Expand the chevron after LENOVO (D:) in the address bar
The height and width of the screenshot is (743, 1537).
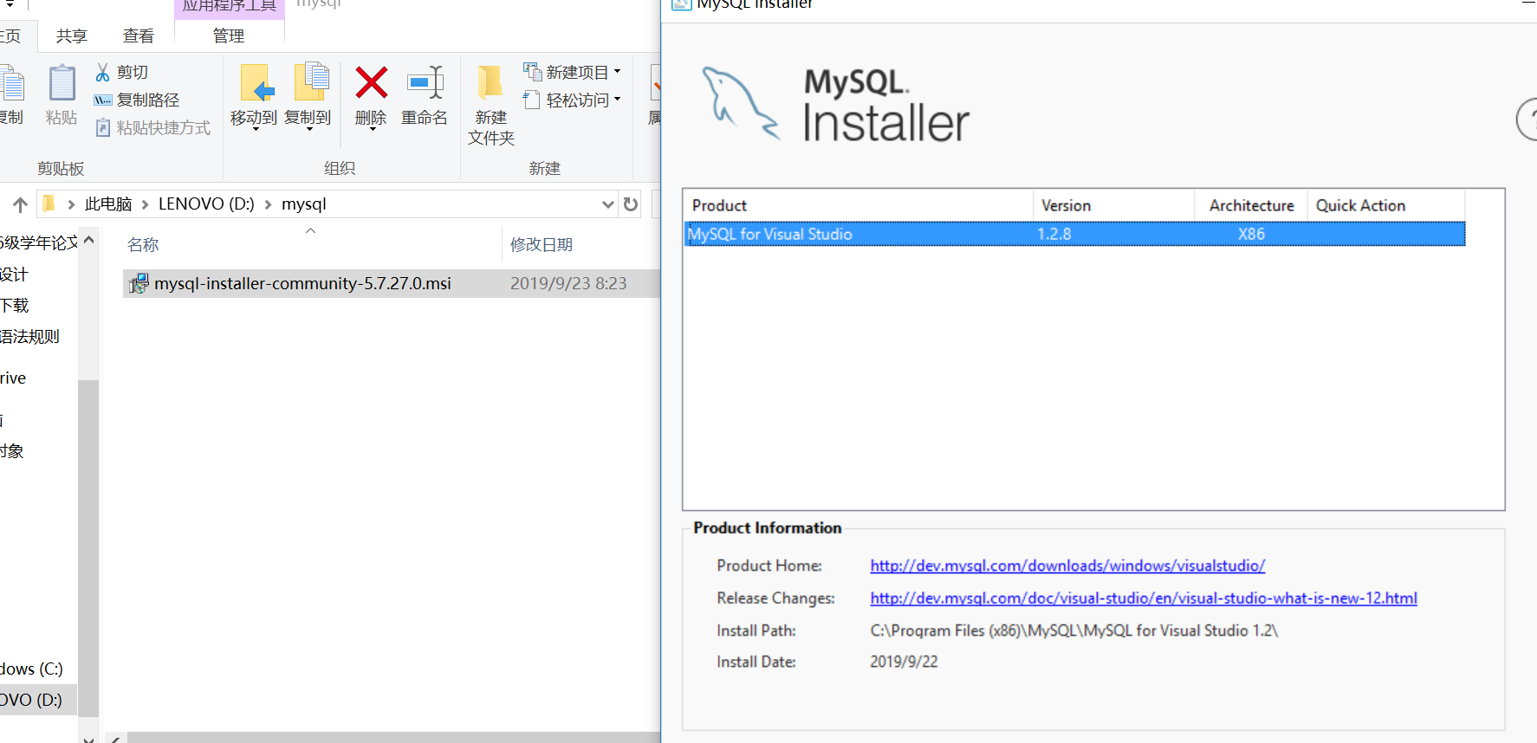[x=268, y=204]
